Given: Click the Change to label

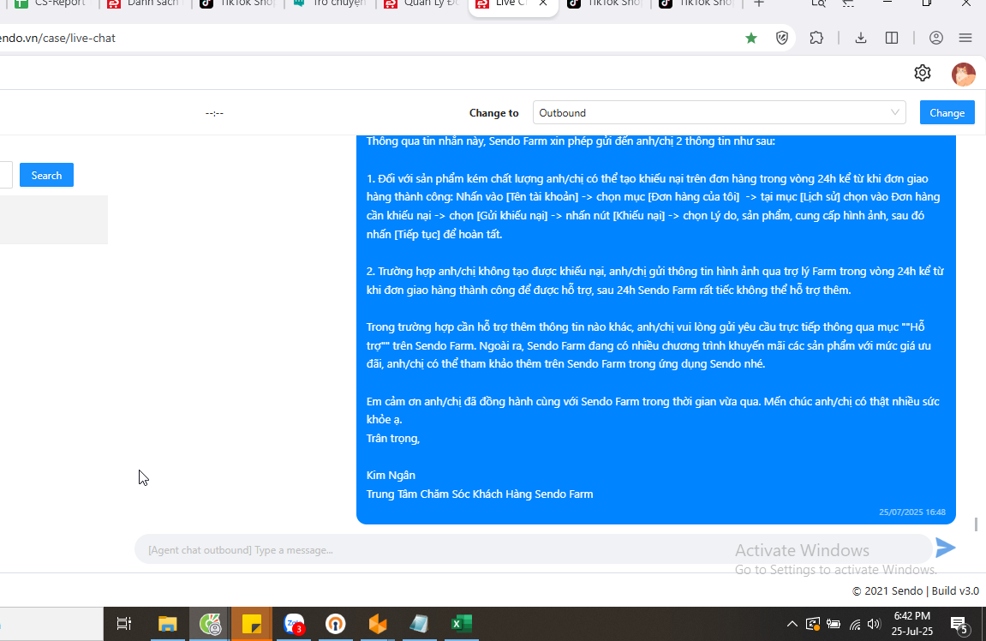Looking at the screenshot, I should coord(493,113).
